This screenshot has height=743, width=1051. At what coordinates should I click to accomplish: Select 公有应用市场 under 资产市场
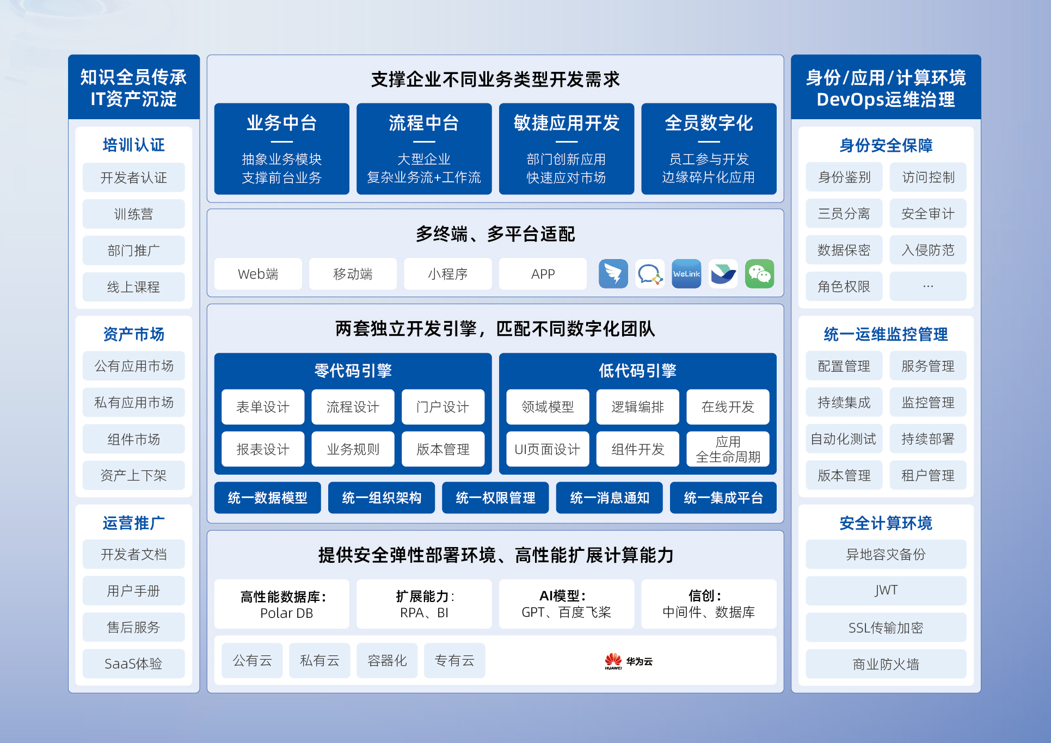(133, 366)
